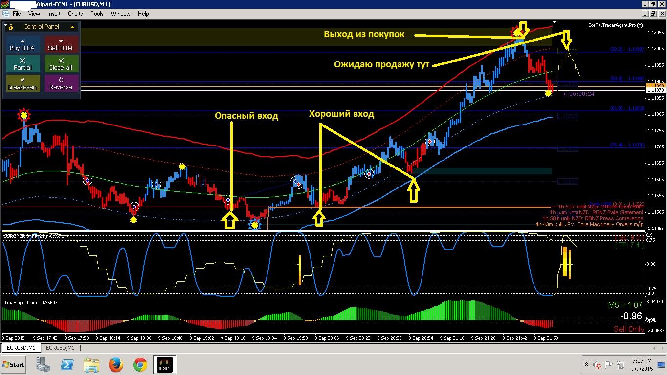Image resolution: width=667 pixels, height=375 pixels.
Task: Click the (38.2) Fibonacci level label
Action: 626,49
